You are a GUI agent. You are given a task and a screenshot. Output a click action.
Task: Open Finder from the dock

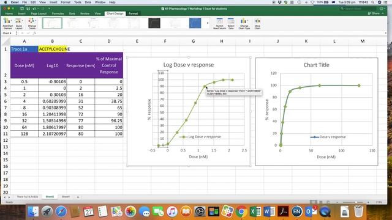pos(33,211)
